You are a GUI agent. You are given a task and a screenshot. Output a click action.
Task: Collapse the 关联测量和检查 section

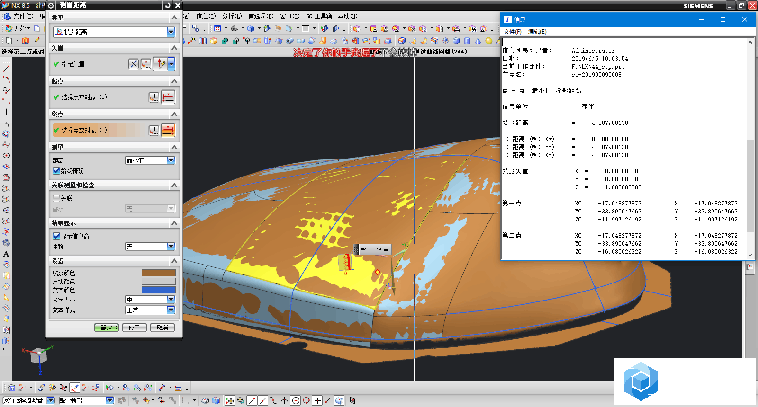[174, 185]
